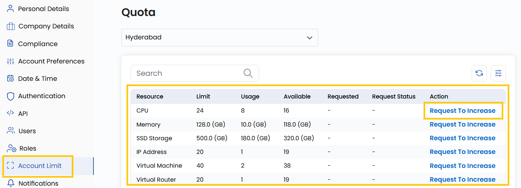Request to increase the CPU quota
The width and height of the screenshot is (521, 188).
point(462,111)
